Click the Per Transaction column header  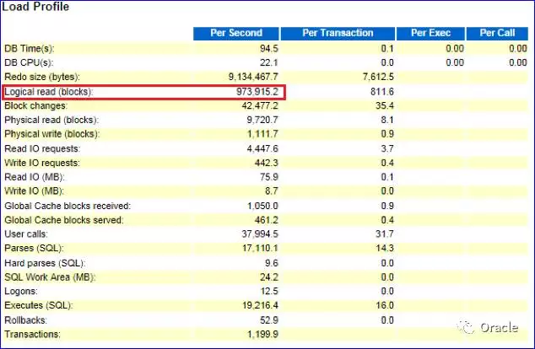click(338, 33)
